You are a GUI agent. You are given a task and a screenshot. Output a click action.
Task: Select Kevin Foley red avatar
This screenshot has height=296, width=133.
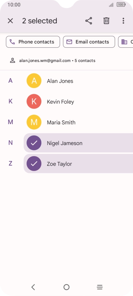34,102
